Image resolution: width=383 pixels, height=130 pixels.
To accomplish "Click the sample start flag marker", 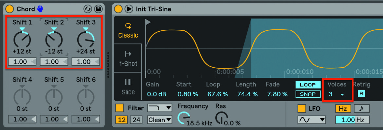I will [148, 23].
